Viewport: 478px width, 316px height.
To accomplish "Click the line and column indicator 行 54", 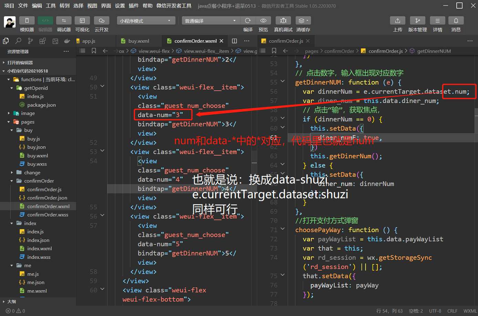I will [389, 311].
